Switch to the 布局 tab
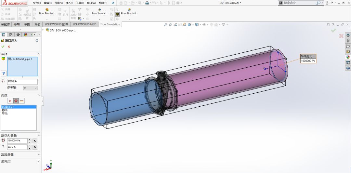This screenshot has width=351, height=173. tap(17, 24)
